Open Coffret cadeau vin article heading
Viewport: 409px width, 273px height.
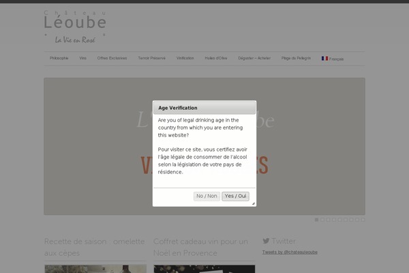pos(200,247)
